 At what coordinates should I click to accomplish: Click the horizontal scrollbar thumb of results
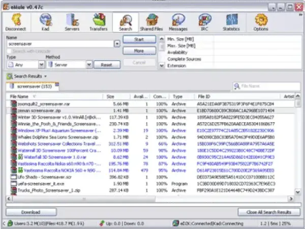click(x=84, y=199)
